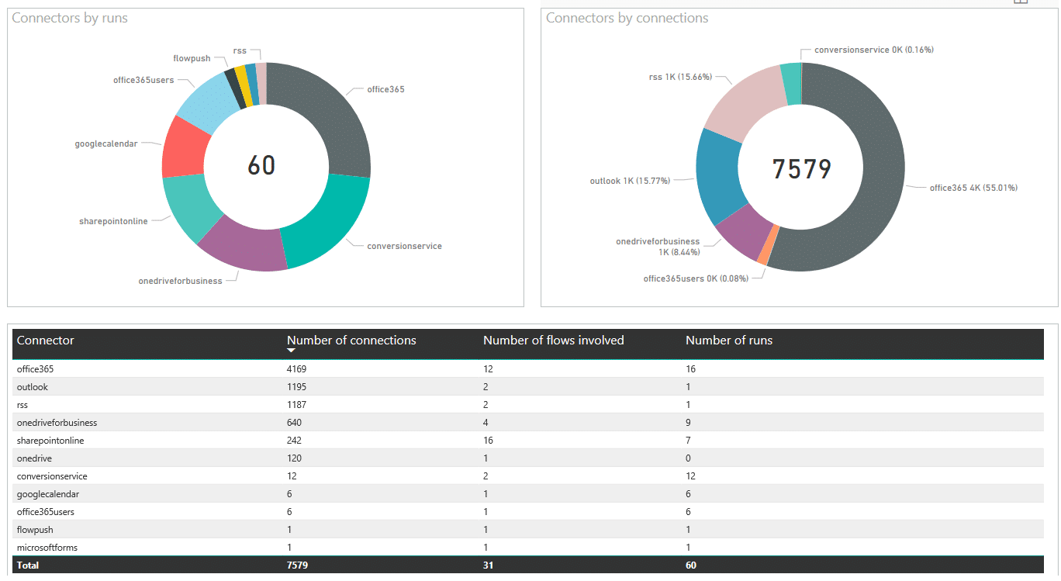The width and height of the screenshot is (1061, 581).
Task: Click 'outlook 1K (15.77%)' data label
Action: (630, 181)
